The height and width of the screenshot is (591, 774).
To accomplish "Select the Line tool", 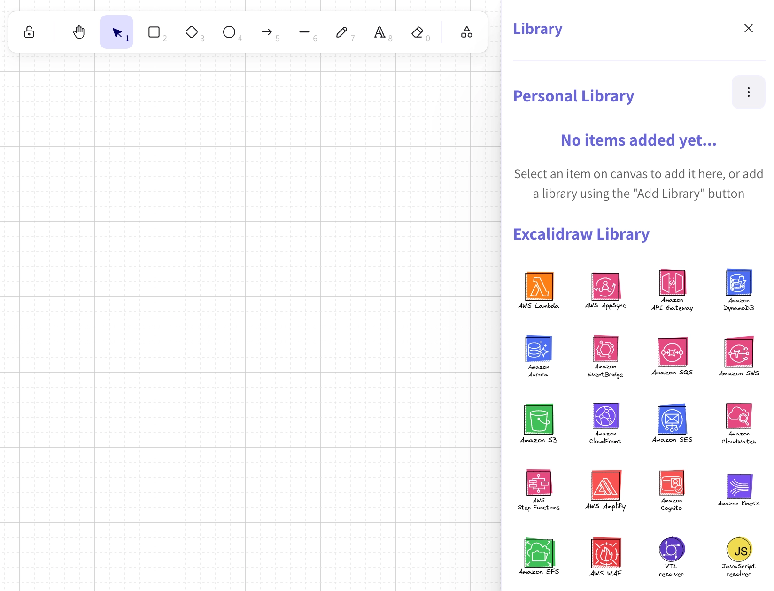I will coord(304,32).
